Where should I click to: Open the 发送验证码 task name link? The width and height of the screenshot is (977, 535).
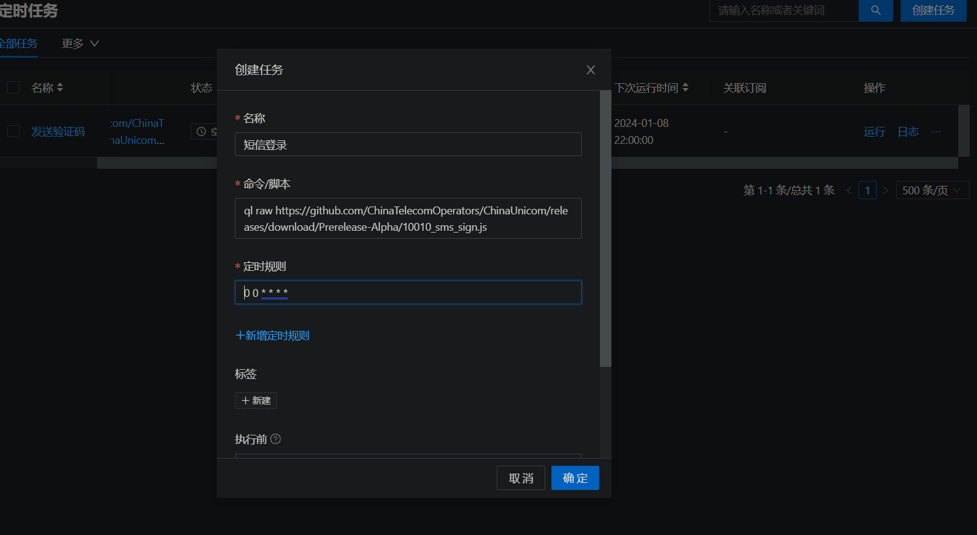[58, 132]
